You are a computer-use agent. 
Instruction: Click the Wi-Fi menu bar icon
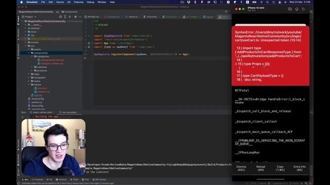coord(261,2)
